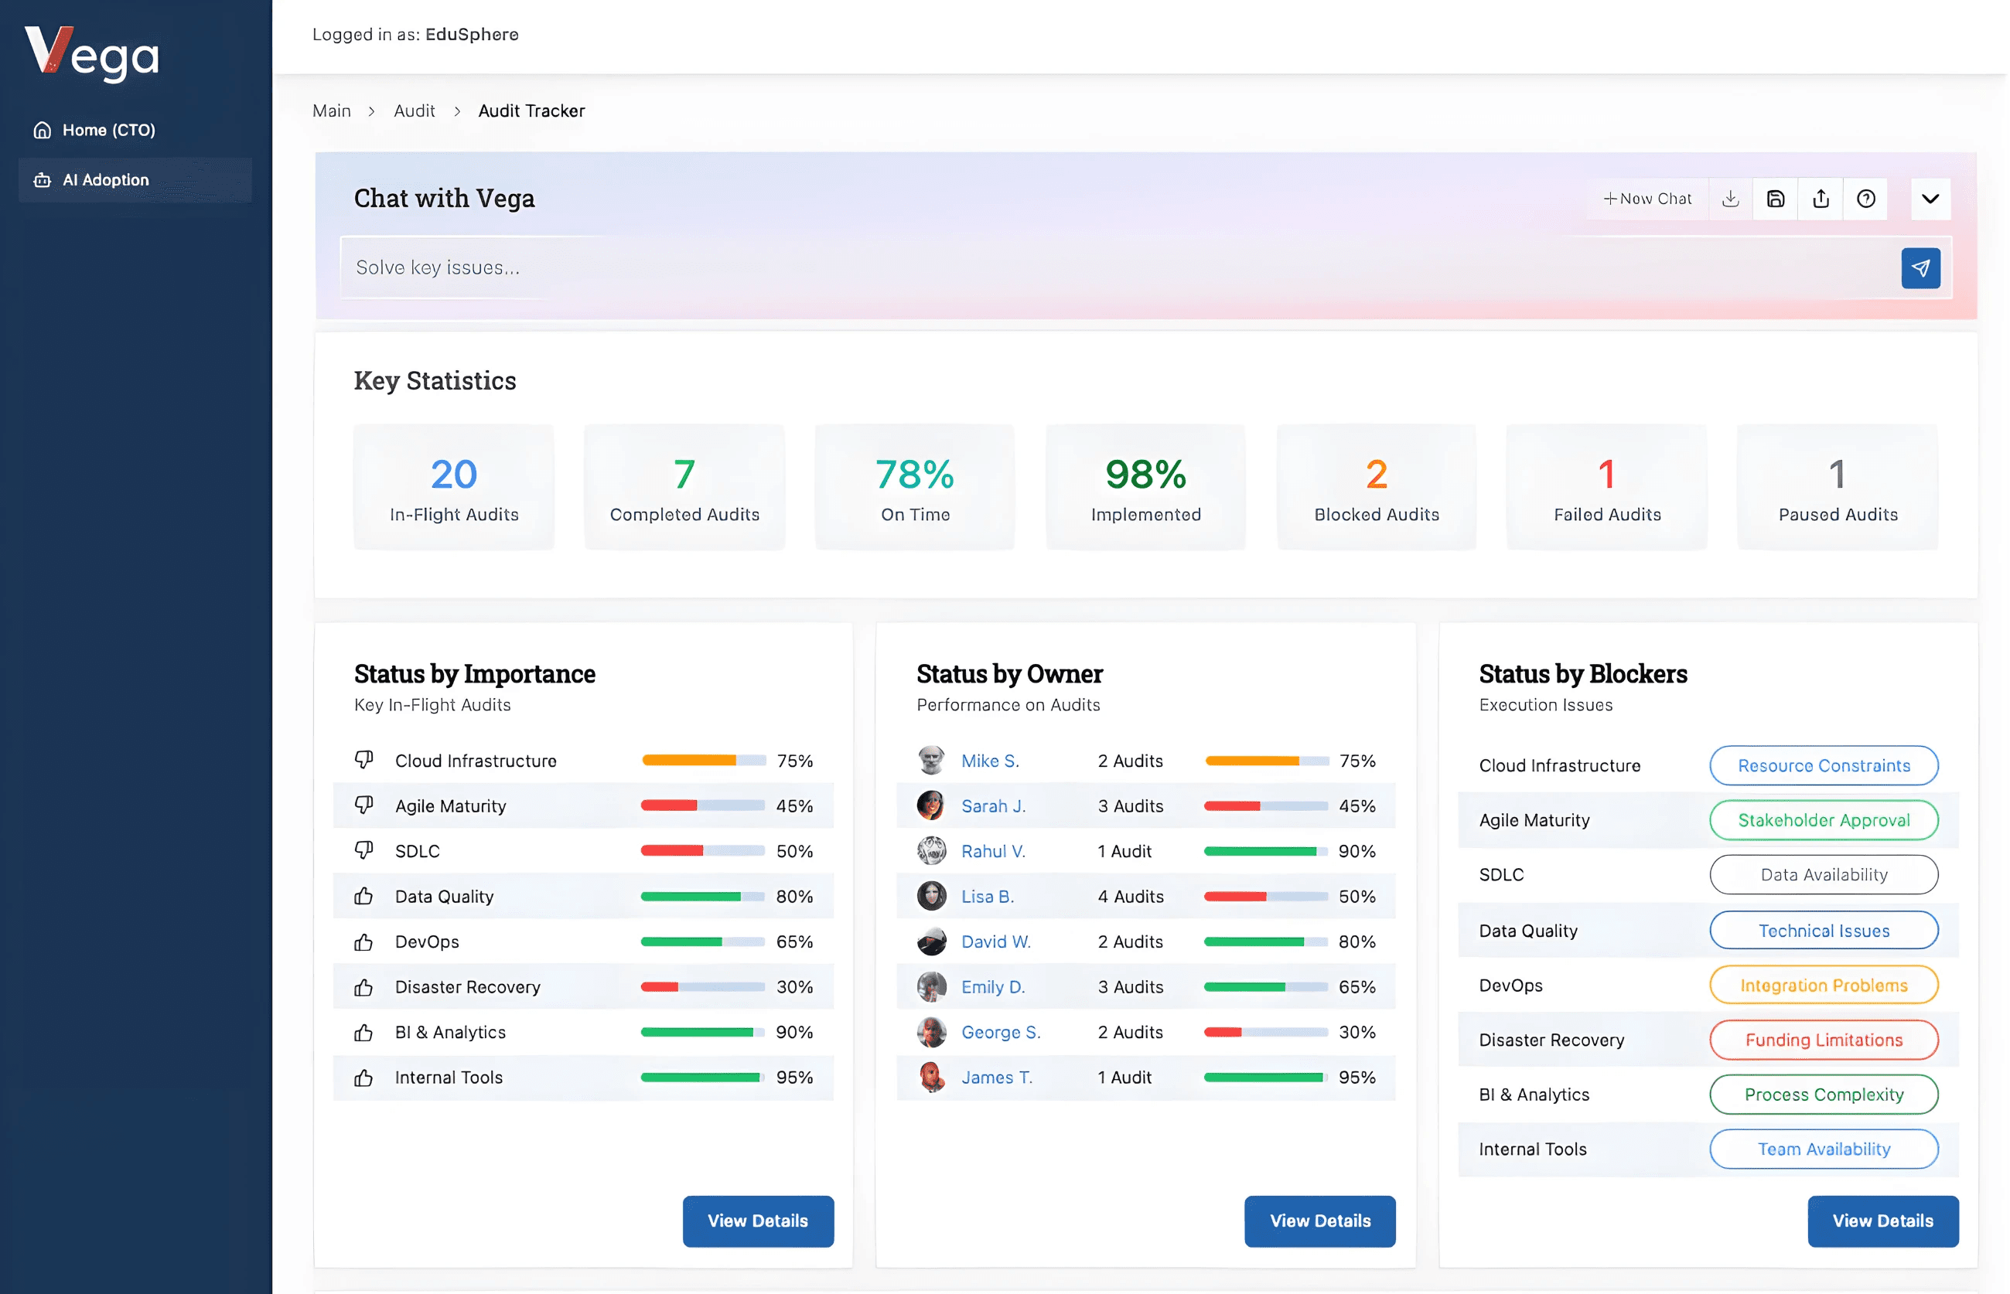Screen dimensions: 2010x1294
Task: Click the download icon in chat header
Action: coord(1730,199)
